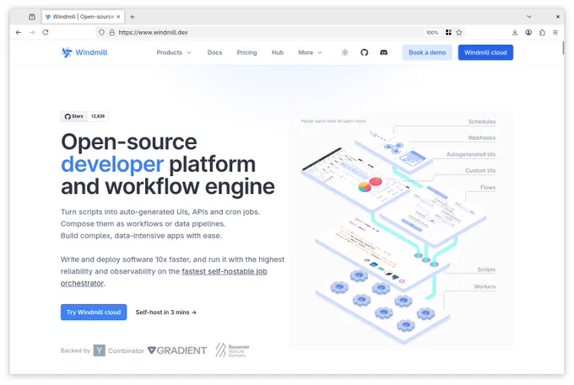Go back with the browser back arrow

[19, 33]
